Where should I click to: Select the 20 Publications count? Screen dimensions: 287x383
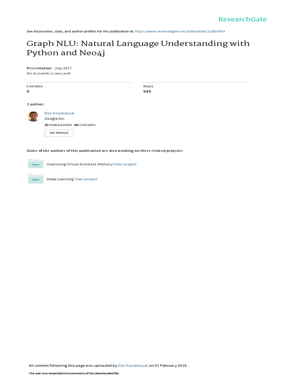coord(58,125)
